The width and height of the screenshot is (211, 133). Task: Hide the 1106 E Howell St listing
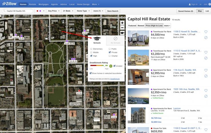(x=206, y=38)
